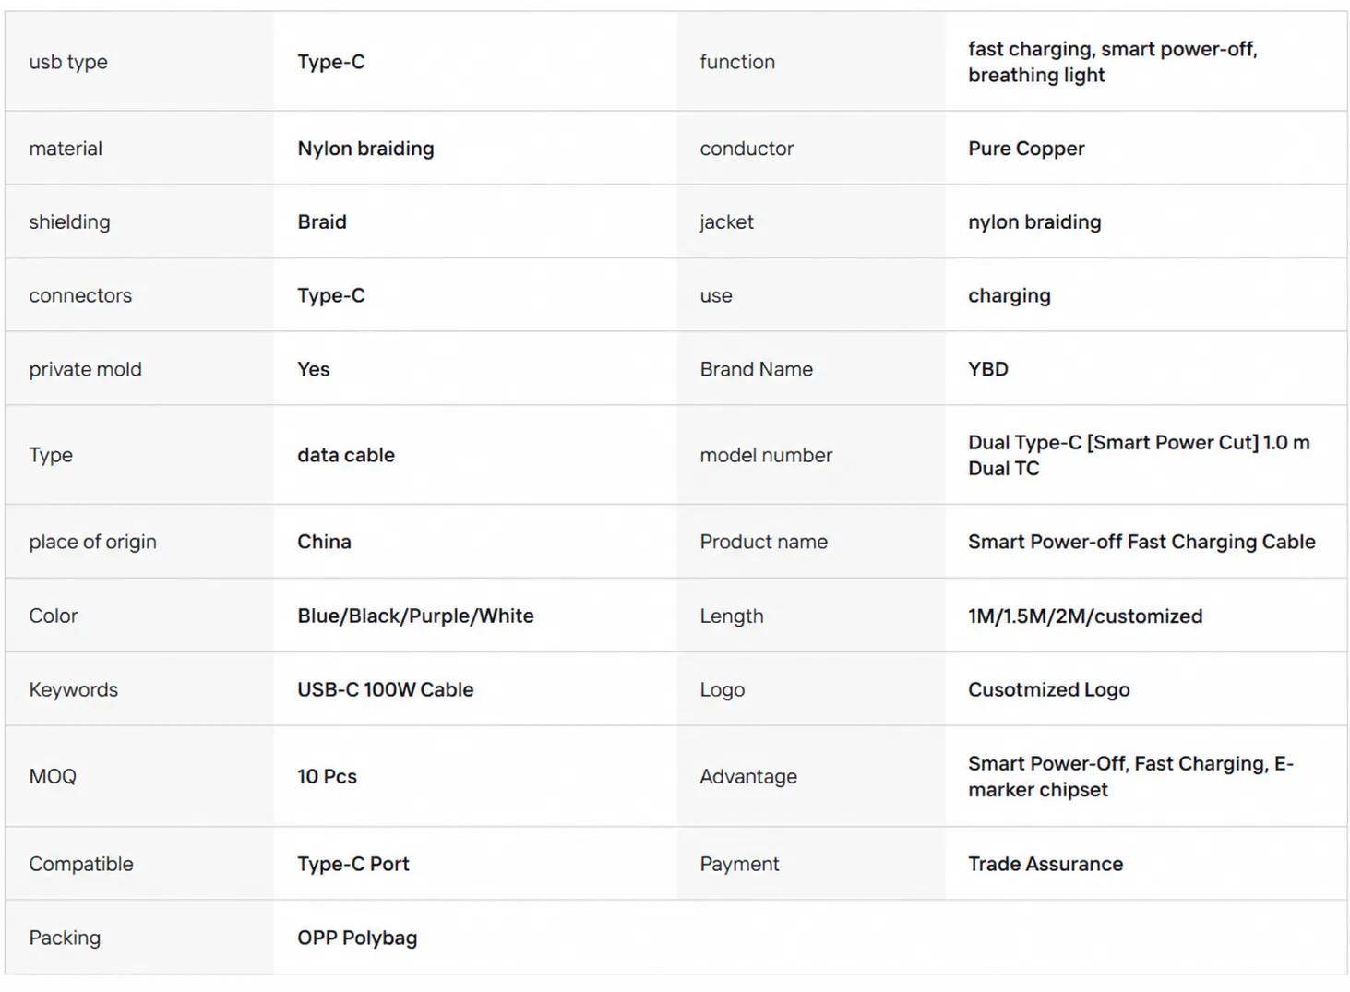Select the 'Blue/Black/Purple/White' color value

(415, 616)
